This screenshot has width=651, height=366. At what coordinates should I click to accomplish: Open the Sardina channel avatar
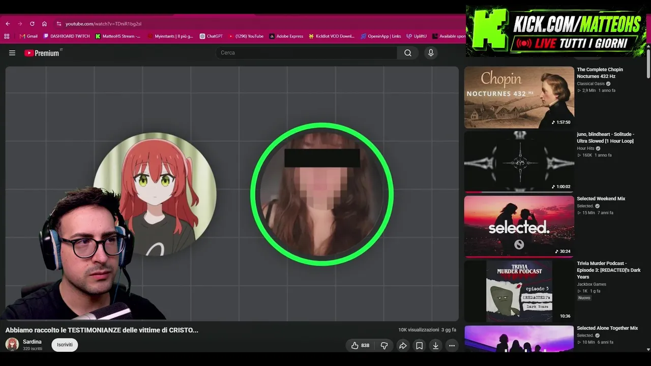point(12,345)
